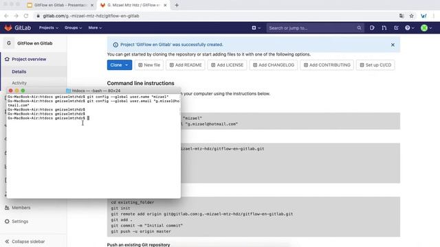Click Collapse sidebar link

pyautogui.click(x=28, y=242)
